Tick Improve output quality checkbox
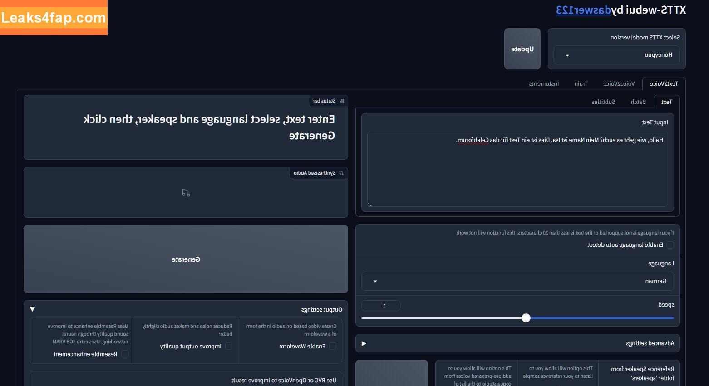Viewport: 709px width, 386px height. (229, 346)
